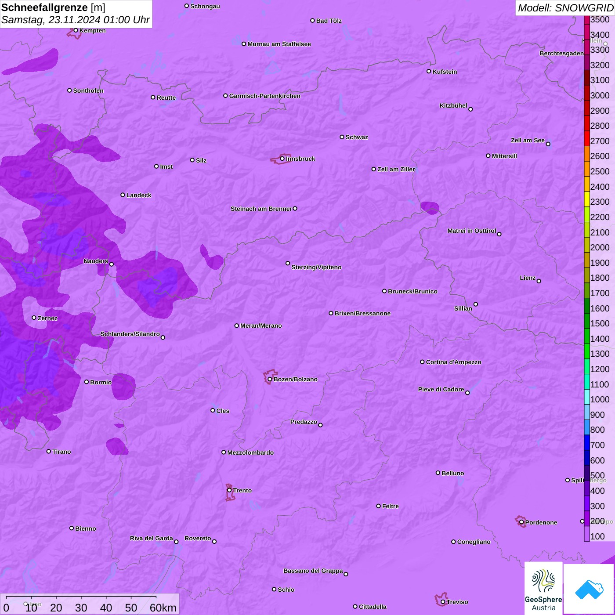The width and height of the screenshot is (615, 615).
Task: Select the Pordenone city marker
Action: coord(521,522)
